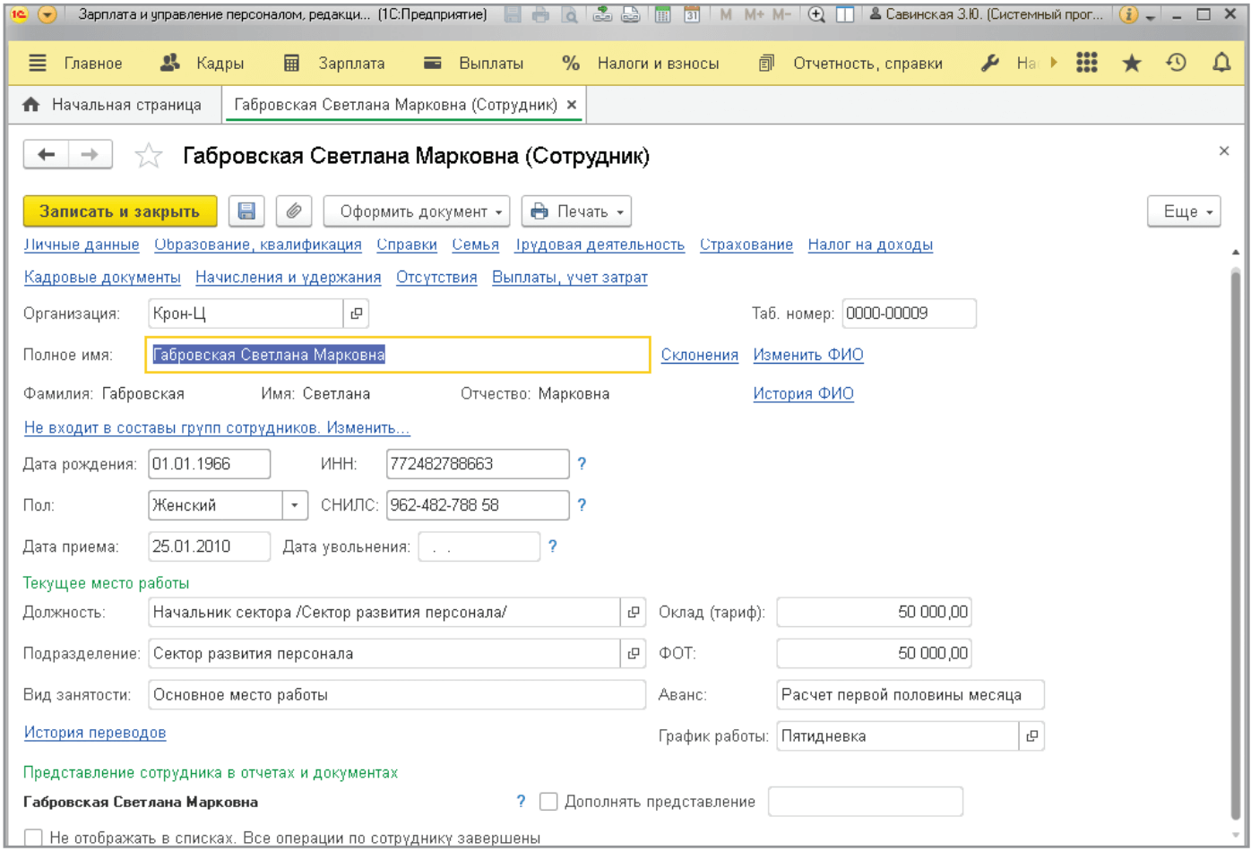Open the График работы link icon

[1032, 736]
